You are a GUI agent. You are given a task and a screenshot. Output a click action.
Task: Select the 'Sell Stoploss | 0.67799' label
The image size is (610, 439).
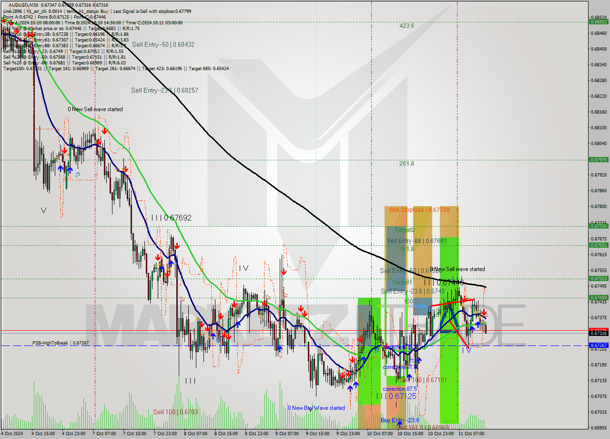click(419, 209)
